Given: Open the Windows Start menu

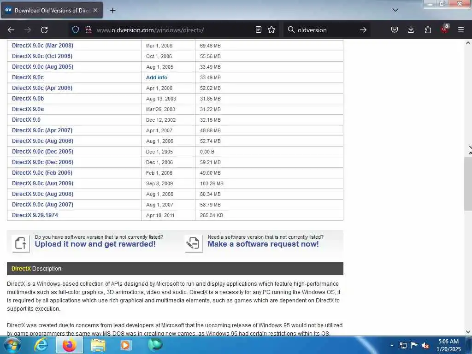Looking at the screenshot, I should 12,345.
